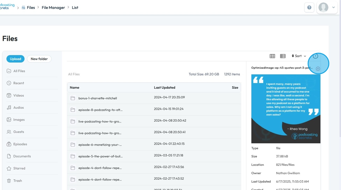Click folder icon of episode-5-the-power row

[73, 156]
